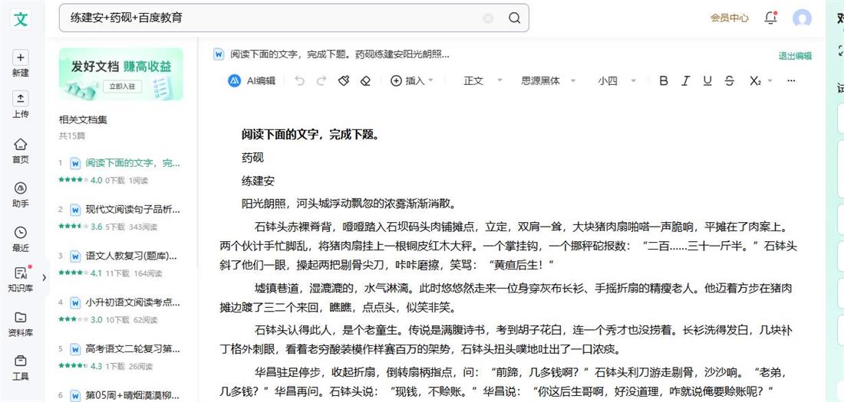Click the 上传 upload icon
This screenshot has height=402, width=844.
point(21,98)
